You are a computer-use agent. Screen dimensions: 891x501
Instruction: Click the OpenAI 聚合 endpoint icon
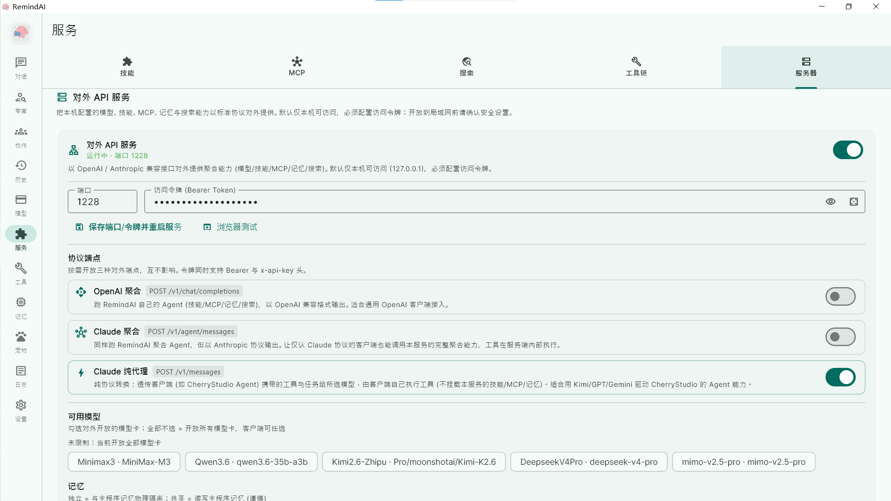coord(81,292)
